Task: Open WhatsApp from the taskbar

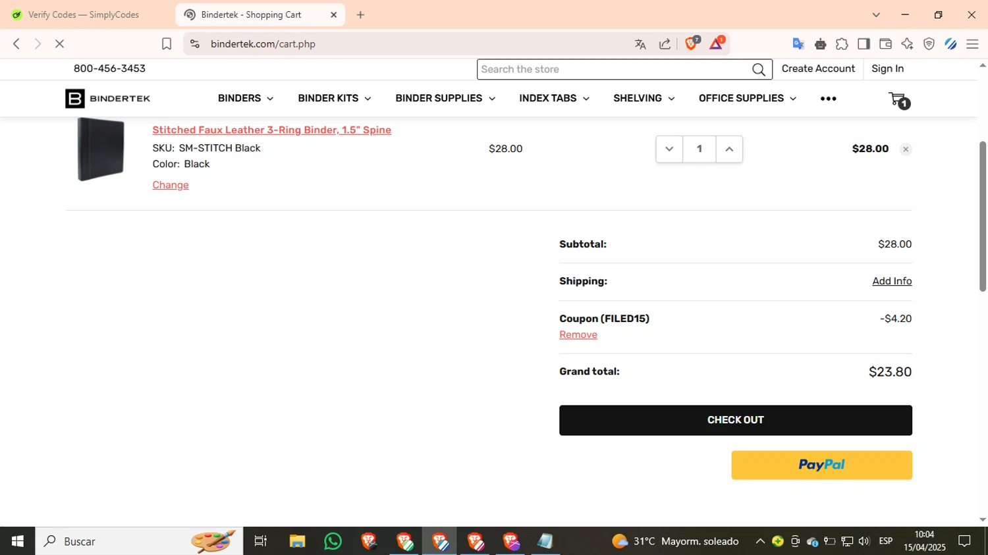Action: click(x=333, y=541)
